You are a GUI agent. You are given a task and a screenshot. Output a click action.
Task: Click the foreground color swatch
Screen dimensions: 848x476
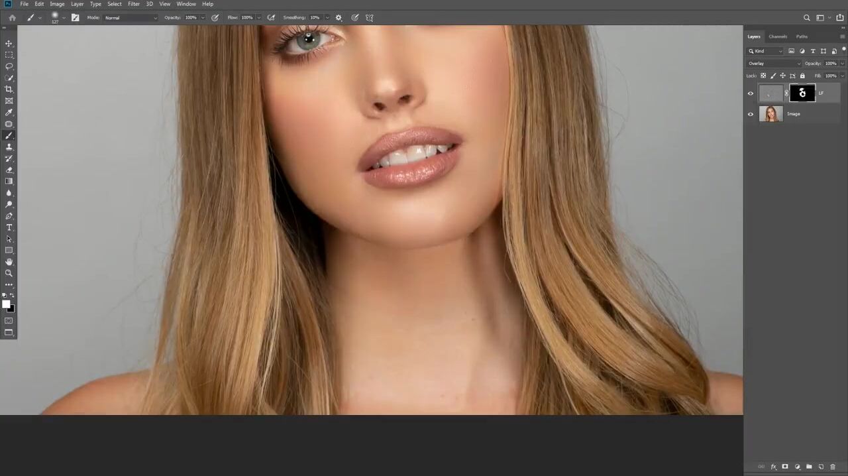[x=6, y=304]
